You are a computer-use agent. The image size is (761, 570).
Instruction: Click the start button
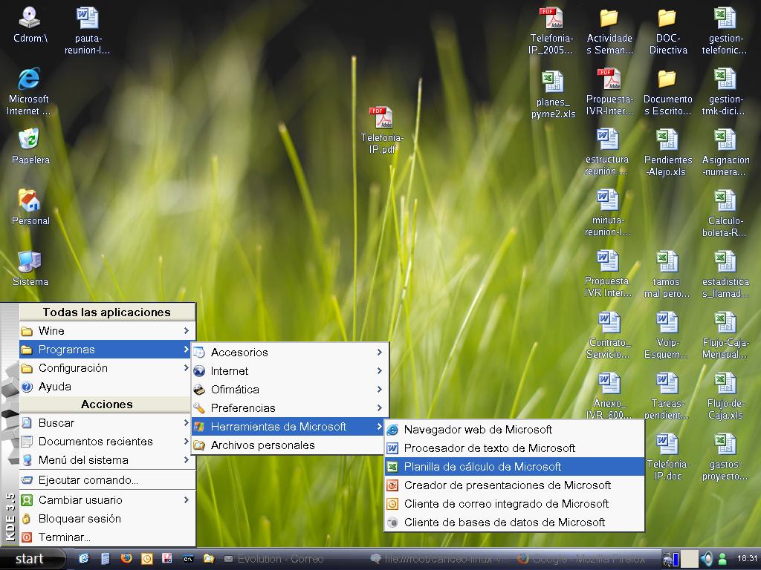[x=32, y=559]
